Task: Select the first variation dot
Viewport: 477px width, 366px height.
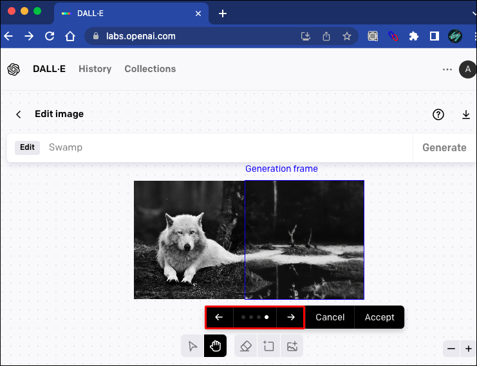Action: pos(243,317)
